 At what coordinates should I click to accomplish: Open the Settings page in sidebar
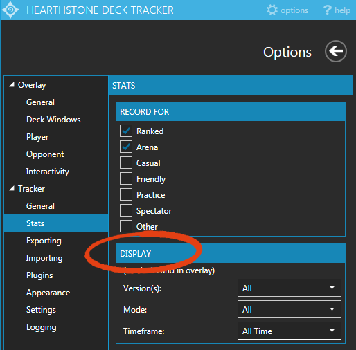41,310
